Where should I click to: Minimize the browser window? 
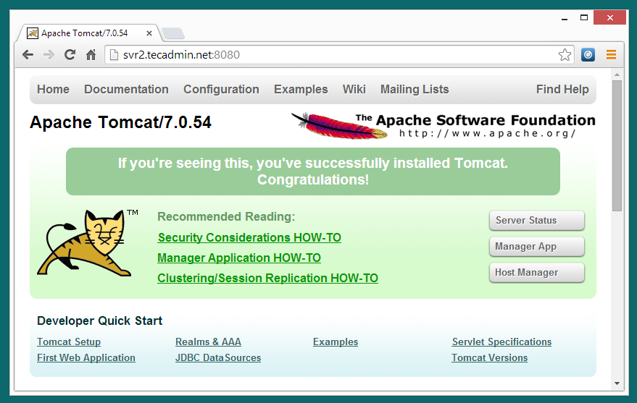click(565, 18)
